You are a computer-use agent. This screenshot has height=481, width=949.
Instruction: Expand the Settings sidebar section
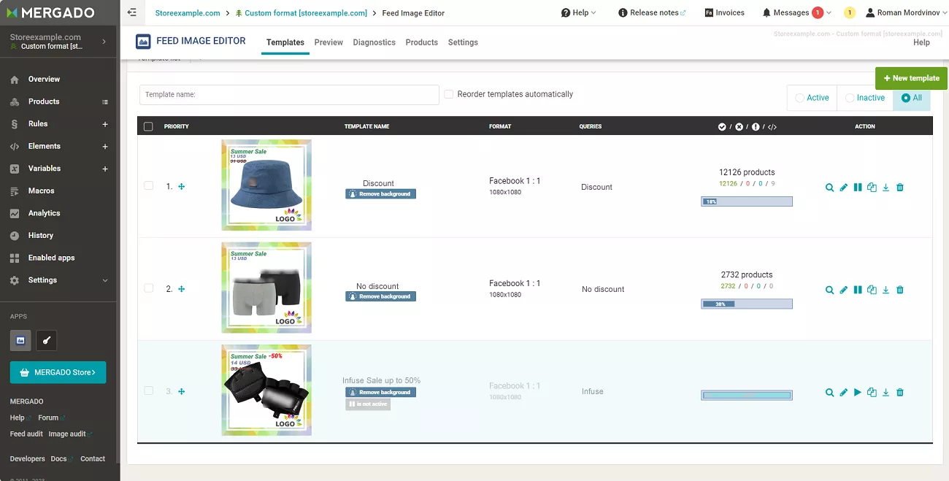[58, 280]
